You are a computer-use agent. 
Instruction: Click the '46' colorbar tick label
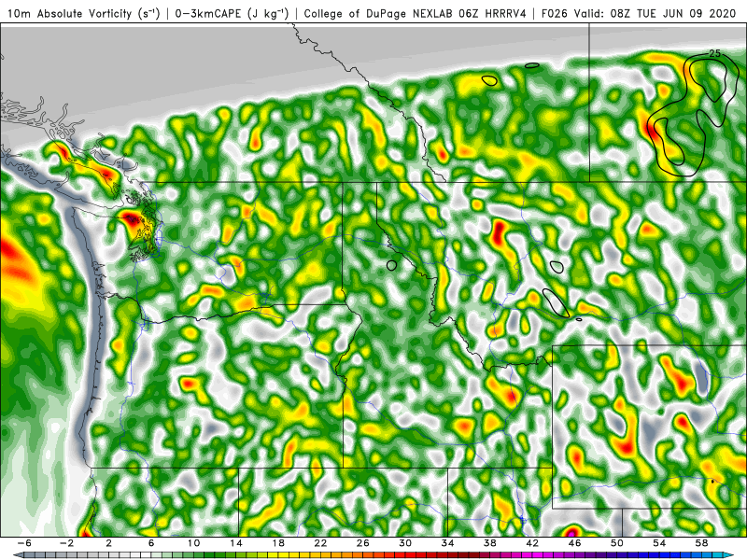pos(574,543)
